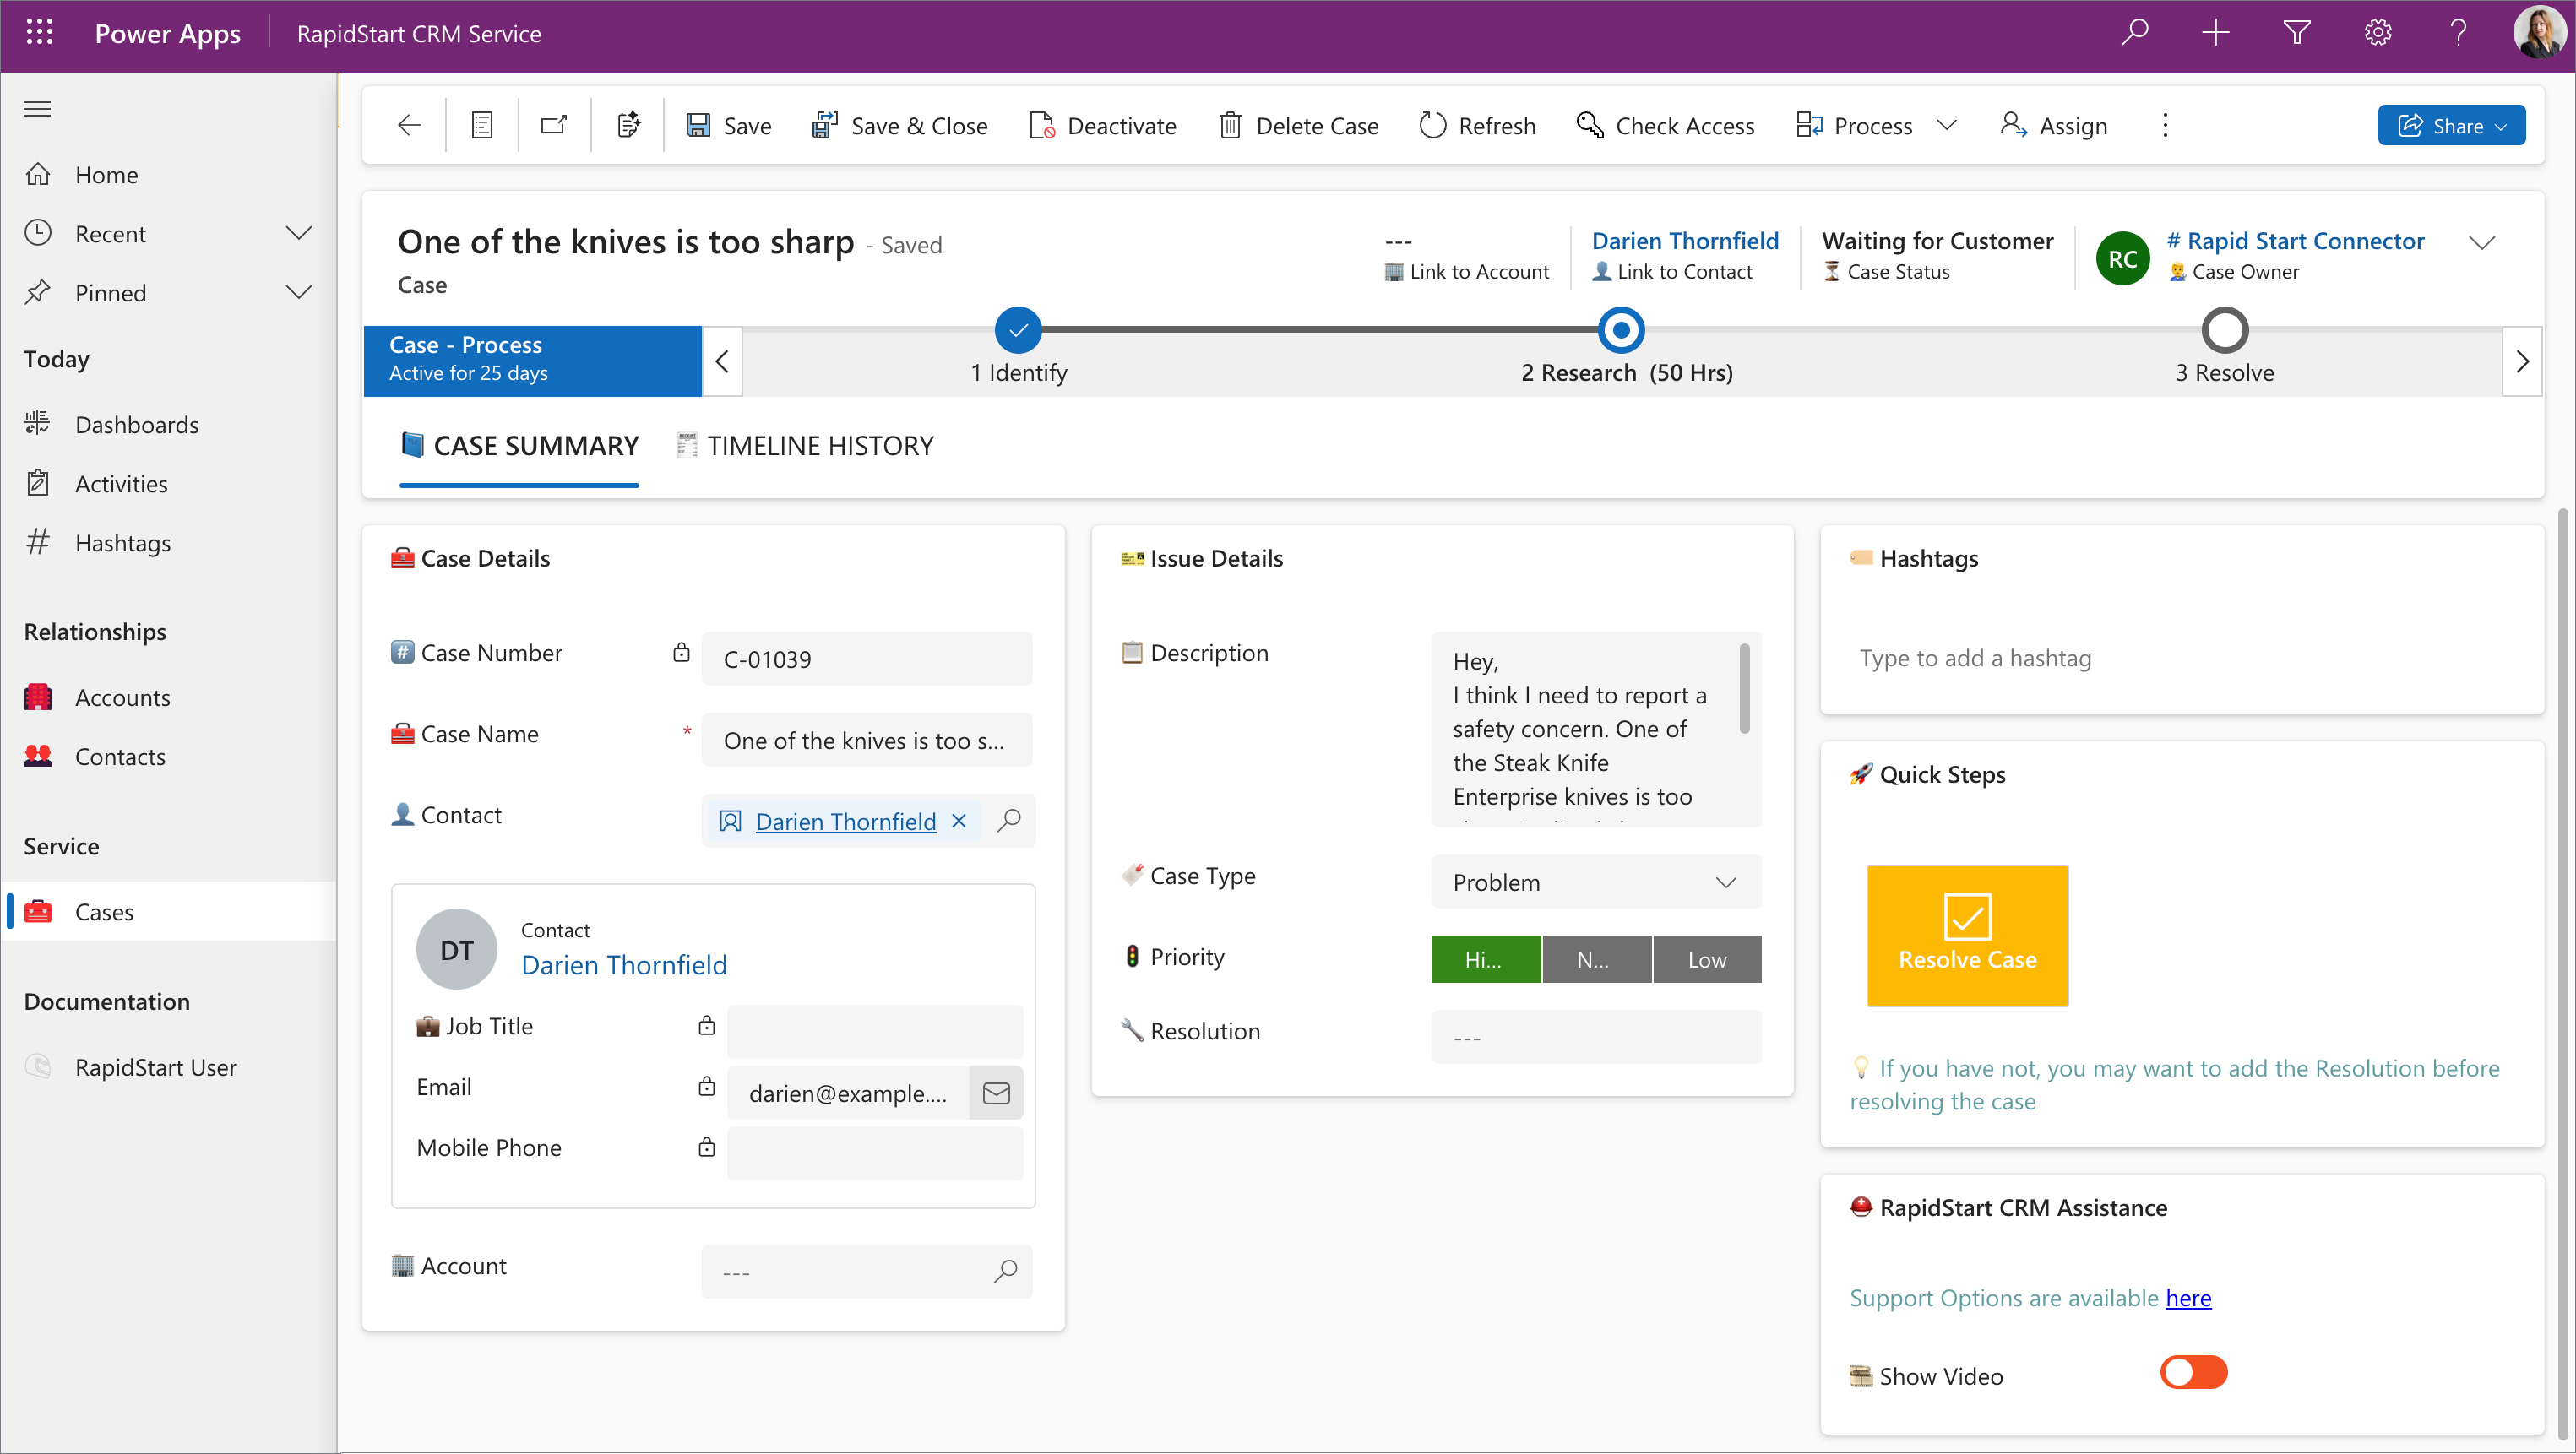Toggle the Show Video switch
The image size is (2576, 1454).
click(x=2193, y=1372)
